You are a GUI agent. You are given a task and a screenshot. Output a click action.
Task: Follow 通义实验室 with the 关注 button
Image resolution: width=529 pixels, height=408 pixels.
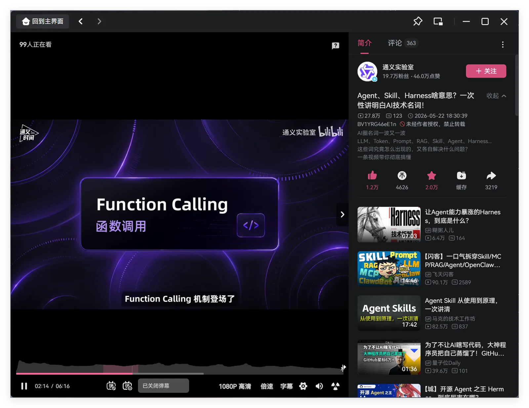pos(486,71)
